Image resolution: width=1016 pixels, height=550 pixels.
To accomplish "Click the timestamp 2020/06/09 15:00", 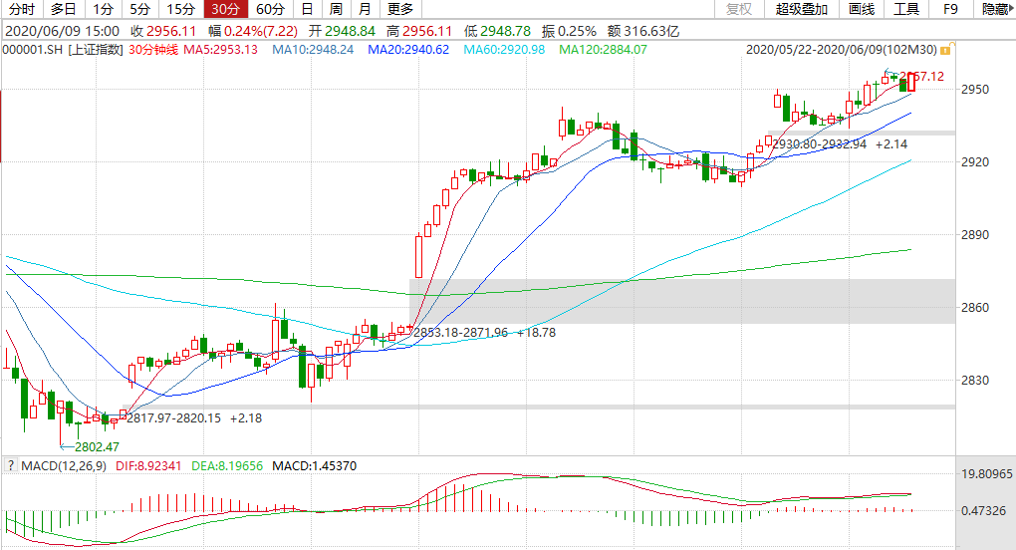I will tap(62, 31).
